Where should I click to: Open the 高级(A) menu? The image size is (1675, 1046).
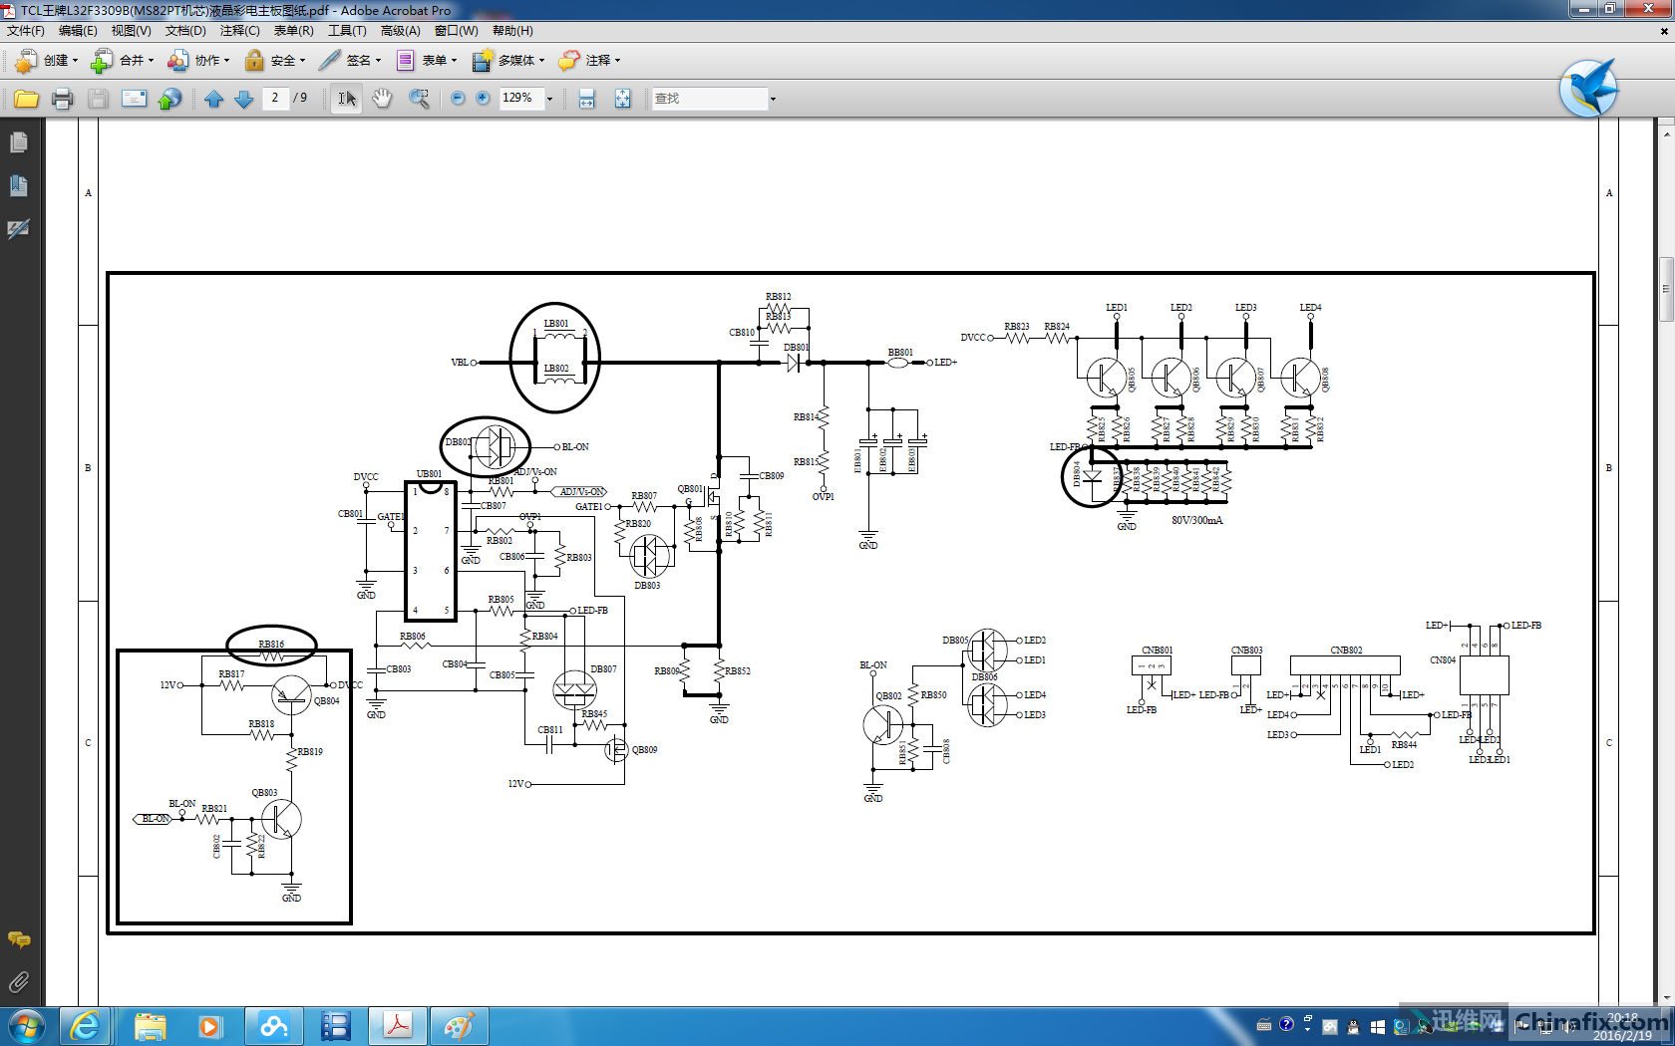click(x=400, y=31)
